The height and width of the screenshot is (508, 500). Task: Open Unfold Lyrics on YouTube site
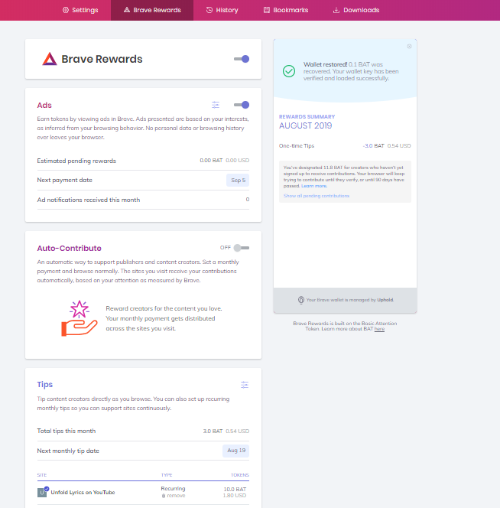coord(83,493)
